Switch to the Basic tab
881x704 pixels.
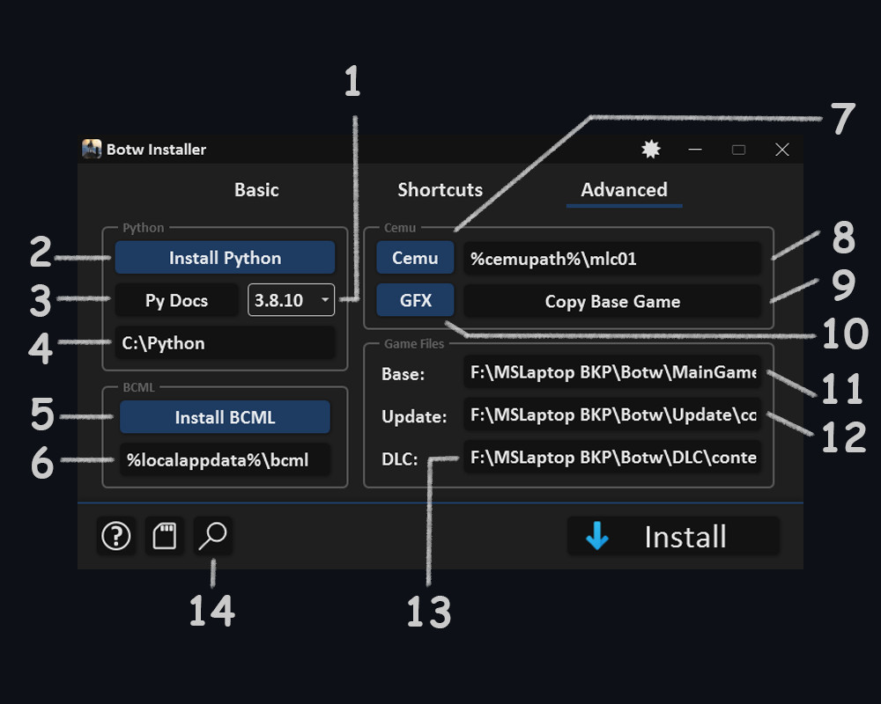click(x=255, y=189)
